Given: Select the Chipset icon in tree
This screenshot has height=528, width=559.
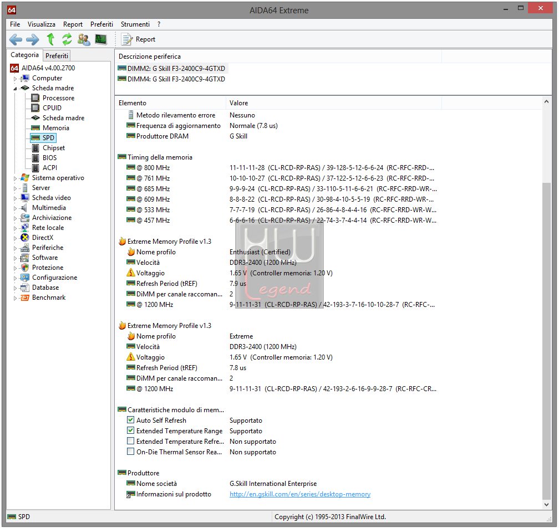Looking at the screenshot, I should tap(35, 148).
